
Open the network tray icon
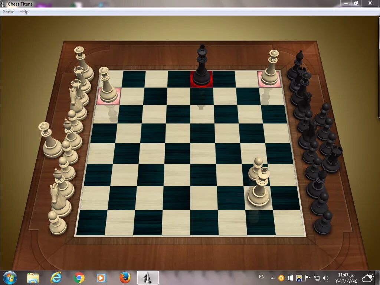pyautogui.click(x=317, y=278)
